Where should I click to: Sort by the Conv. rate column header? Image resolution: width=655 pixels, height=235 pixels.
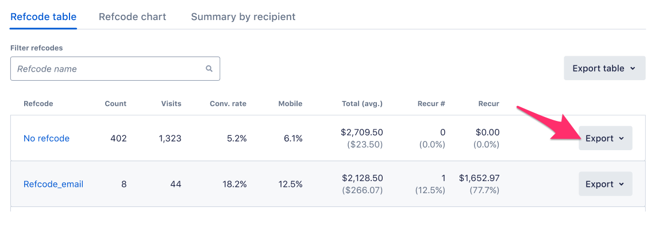(x=228, y=104)
